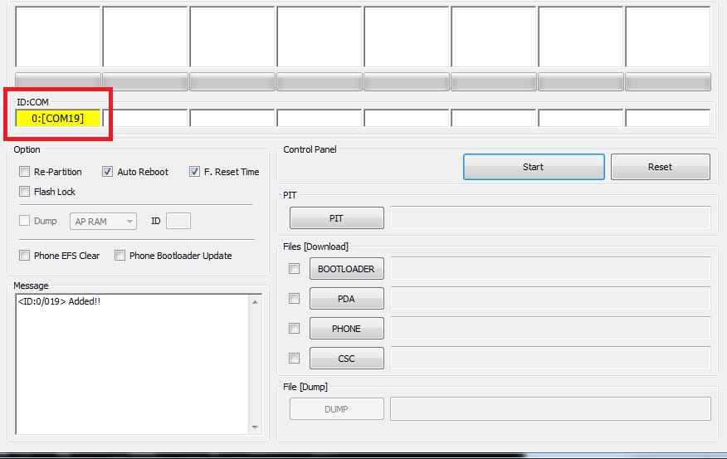Uncheck the Auto Reboot option
Screen dimensions: 727x459
[107, 172]
